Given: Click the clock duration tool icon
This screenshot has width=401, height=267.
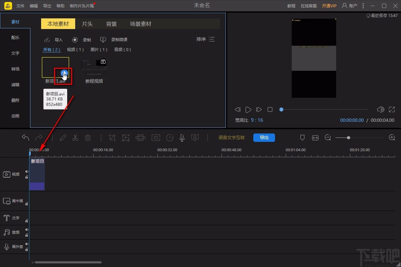Looking at the screenshot, I should pyautogui.click(x=170, y=138).
